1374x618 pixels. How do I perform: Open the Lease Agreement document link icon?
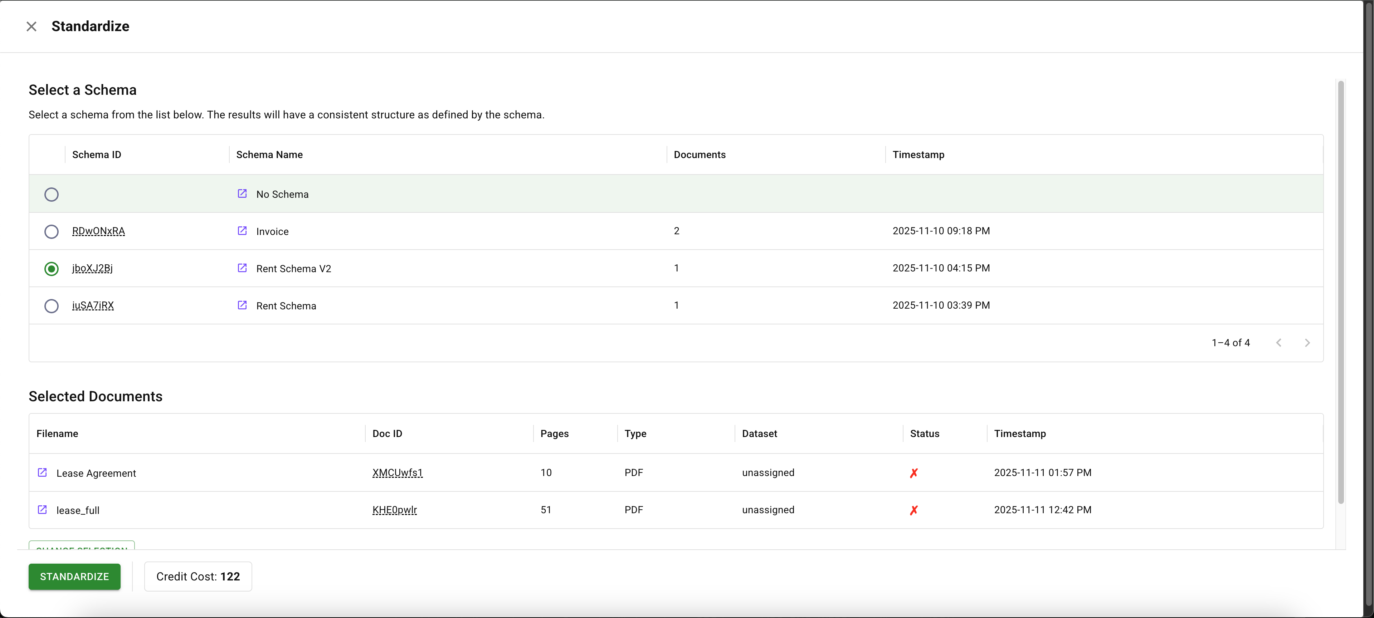tap(42, 472)
